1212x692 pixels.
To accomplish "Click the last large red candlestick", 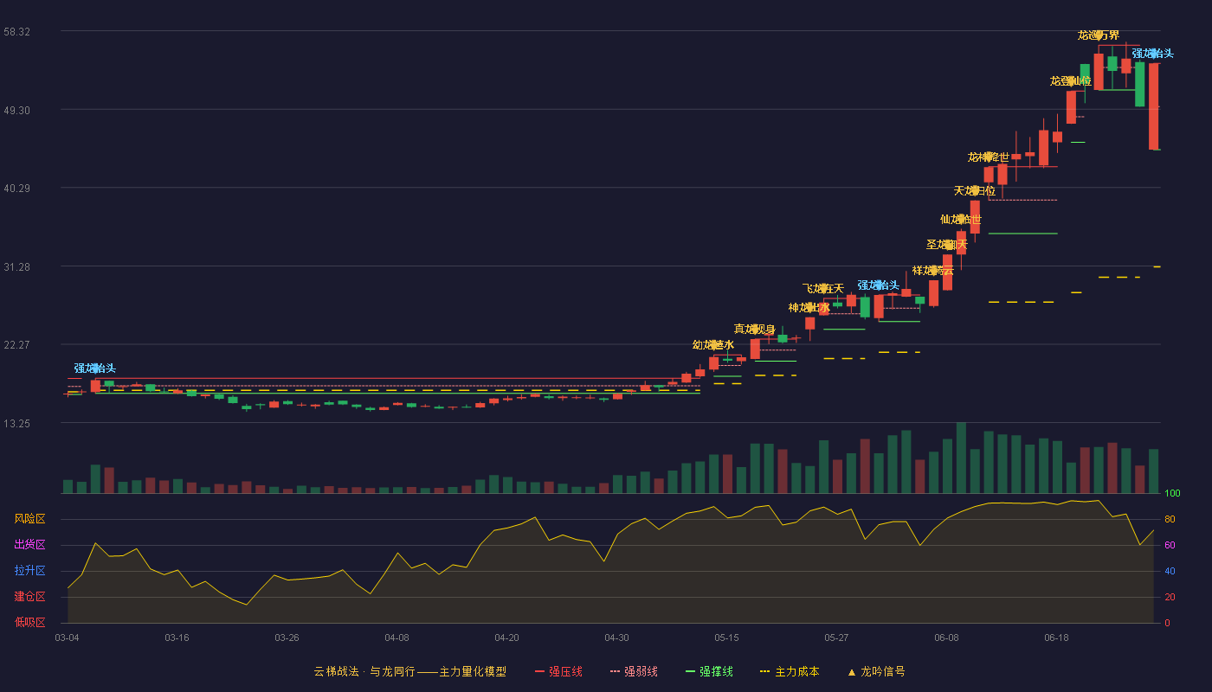I will (x=1153, y=106).
